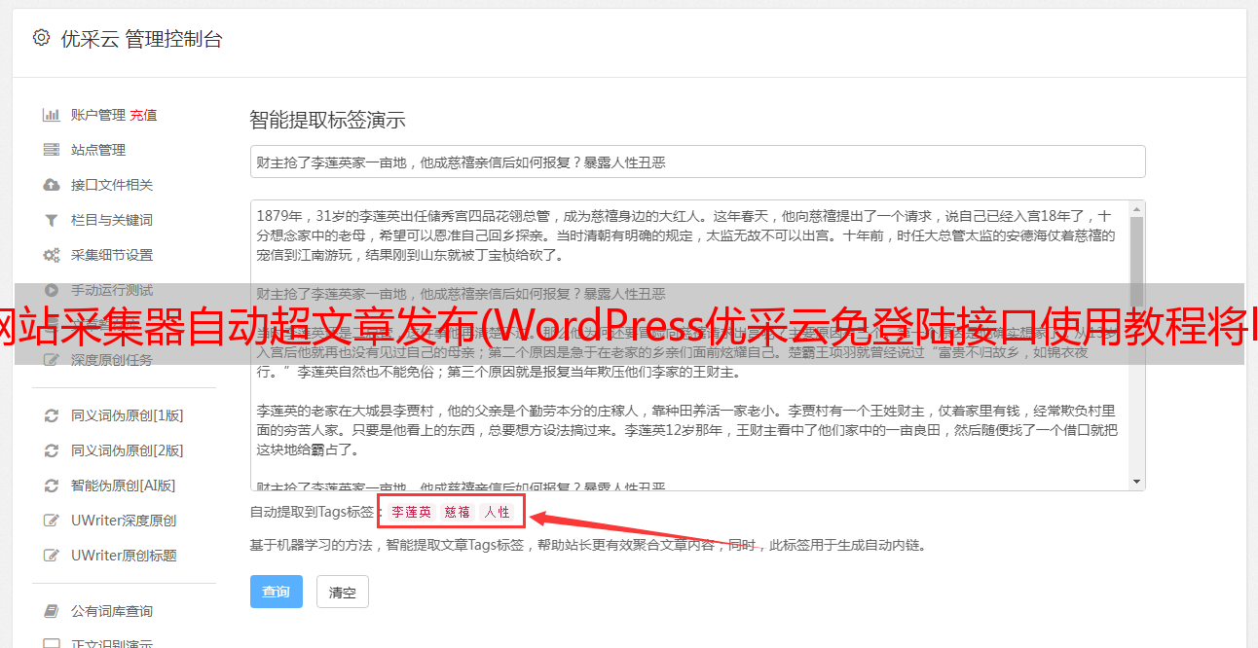Image resolution: width=1258 pixels, height=648 pixels.
Task: Open 账户管理 in the sidebar
Action: (97, 115)
